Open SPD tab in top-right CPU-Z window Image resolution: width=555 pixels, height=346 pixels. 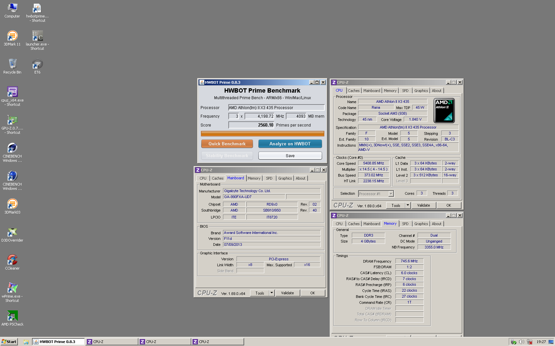click(405, 91)
